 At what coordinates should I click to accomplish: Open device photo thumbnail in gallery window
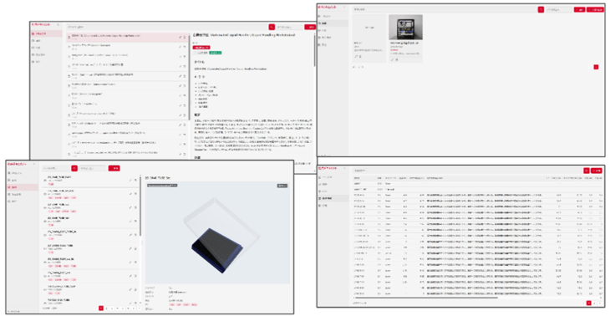[405, 28]
